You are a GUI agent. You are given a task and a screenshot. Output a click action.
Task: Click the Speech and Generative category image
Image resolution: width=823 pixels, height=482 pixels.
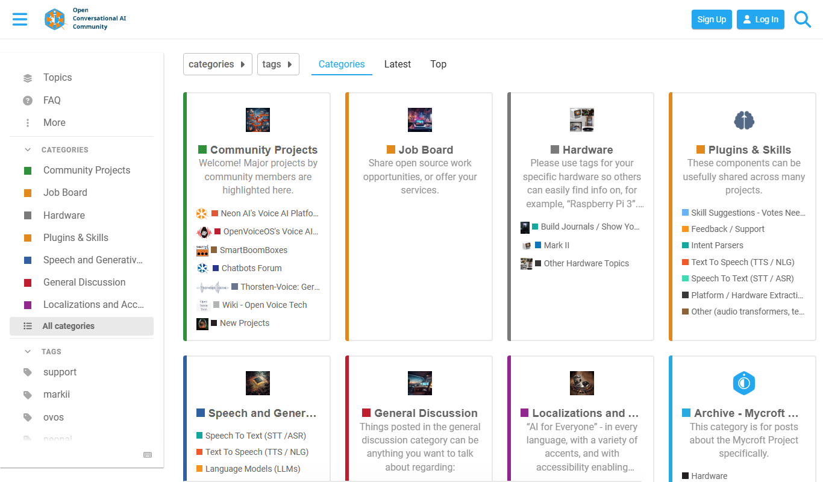(258, 383)
